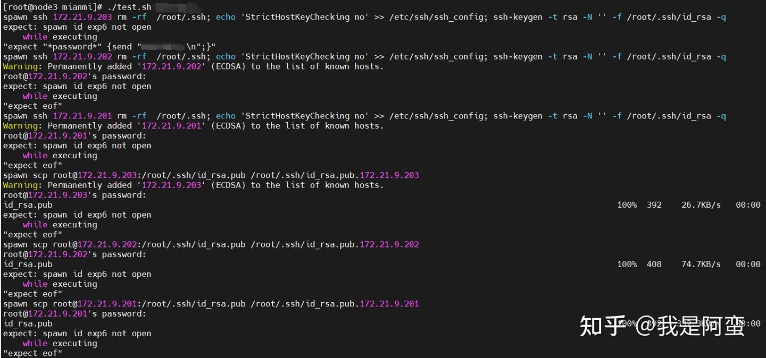Click the 00:00 time beside 74.7KB/s
The width and height of the screenshot is (766, 358).
(x=748, y=265)
